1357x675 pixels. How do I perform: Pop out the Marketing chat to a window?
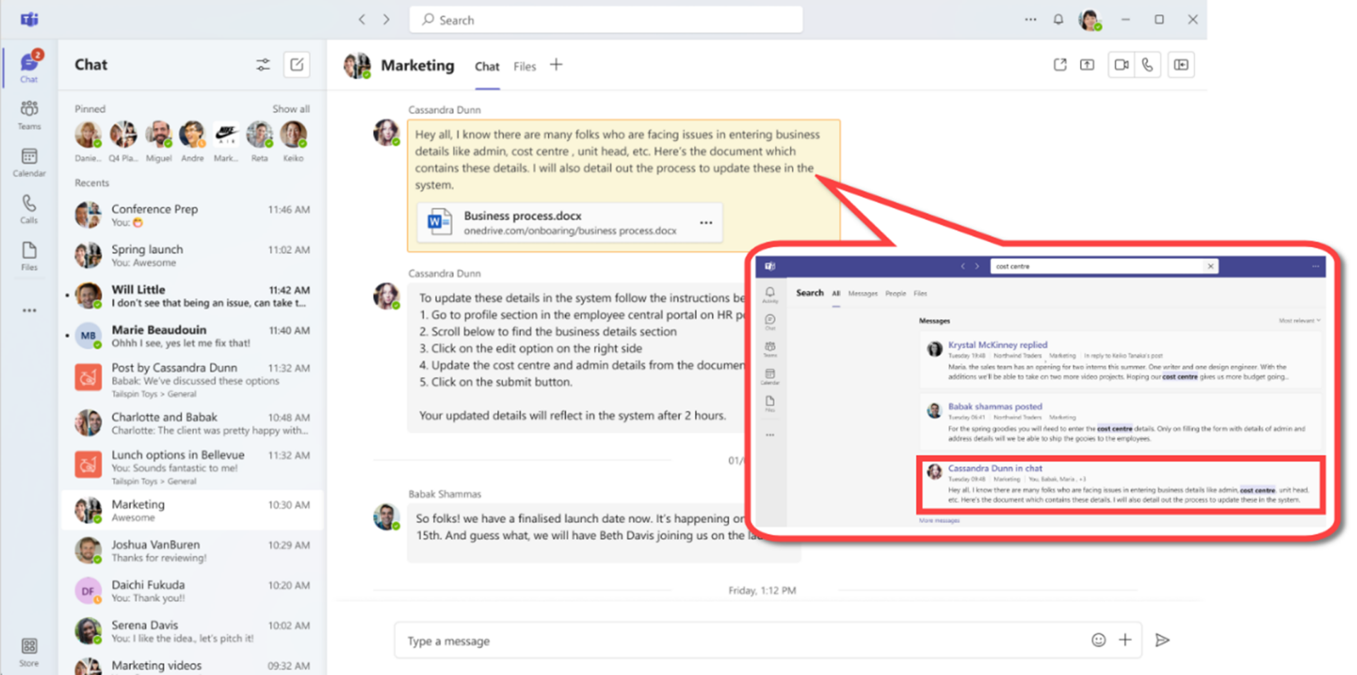[1061, 64]
